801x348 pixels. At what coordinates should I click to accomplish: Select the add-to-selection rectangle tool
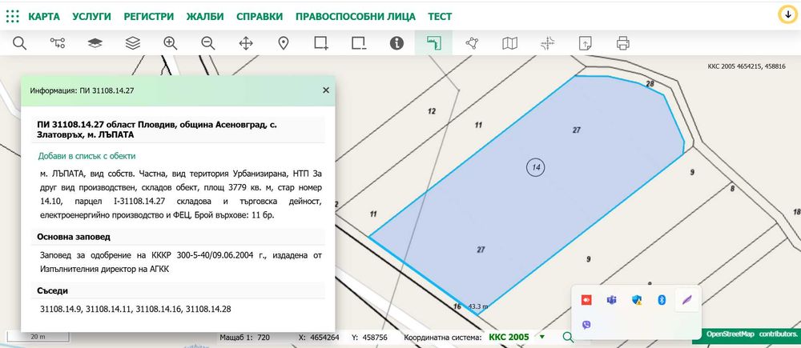(321, 43)
